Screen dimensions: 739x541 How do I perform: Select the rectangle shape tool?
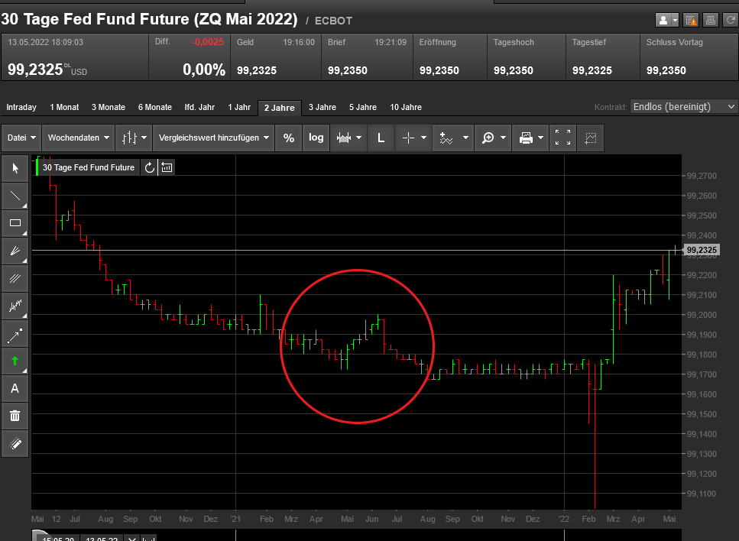coord(15,223)
